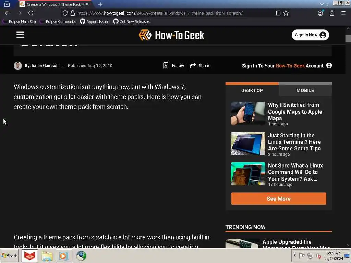Open a new tab with the plus icon
351x263 pixels.
[100, 4]
